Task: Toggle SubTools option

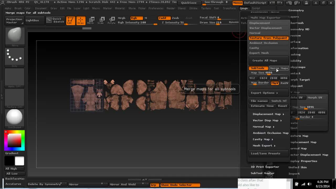Action: [258, 68]
